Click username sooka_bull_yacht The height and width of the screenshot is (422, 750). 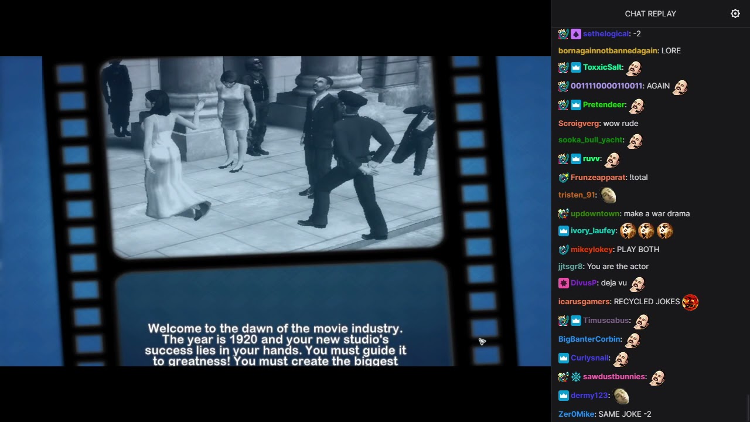click(x=590, y=140)
